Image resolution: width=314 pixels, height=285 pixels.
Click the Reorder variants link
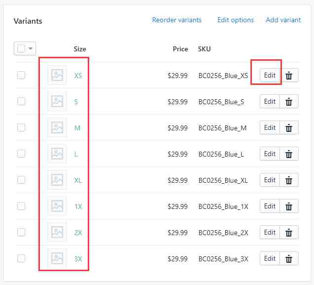177,20
